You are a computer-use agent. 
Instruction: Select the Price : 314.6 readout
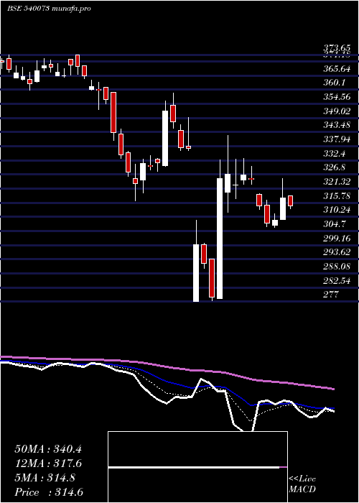(x=50, y=492)
